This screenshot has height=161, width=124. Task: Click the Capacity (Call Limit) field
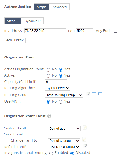56,82
